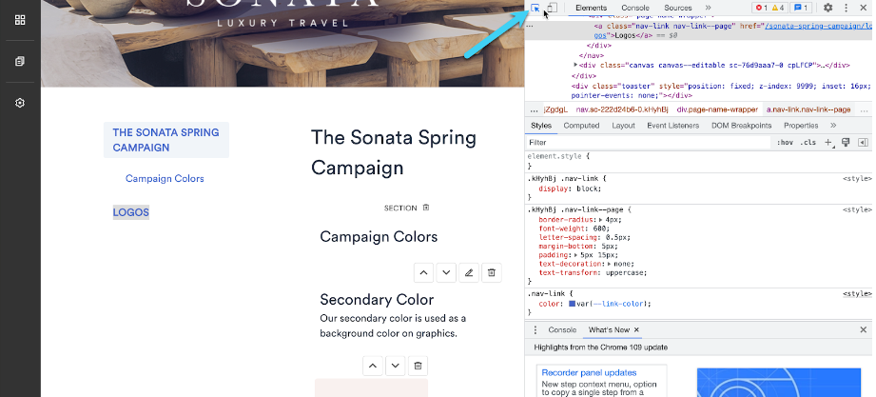Open the issues counter badge
Screen dimensions: 876x397
[801, 8]
